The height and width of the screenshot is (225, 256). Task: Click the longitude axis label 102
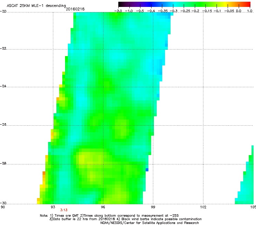[203, 207]
